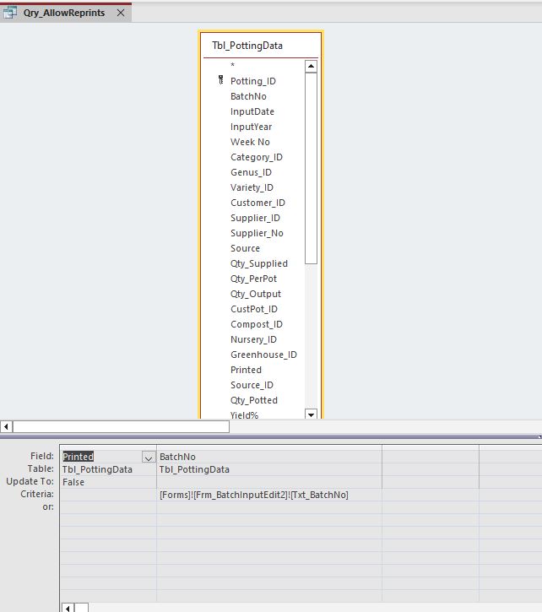The width and height of the screenshot is (542, 612).
Task: Close the Qry_AllowReprints tab
Action: pyautogui.click(x=121, y=13)
